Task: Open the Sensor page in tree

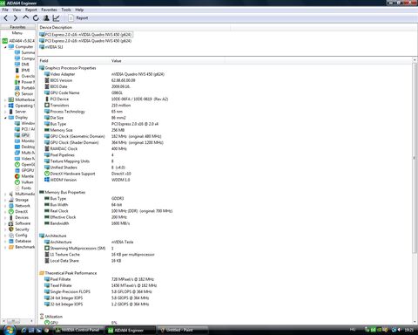Action: pyautogui.click(x=24, y=93)
